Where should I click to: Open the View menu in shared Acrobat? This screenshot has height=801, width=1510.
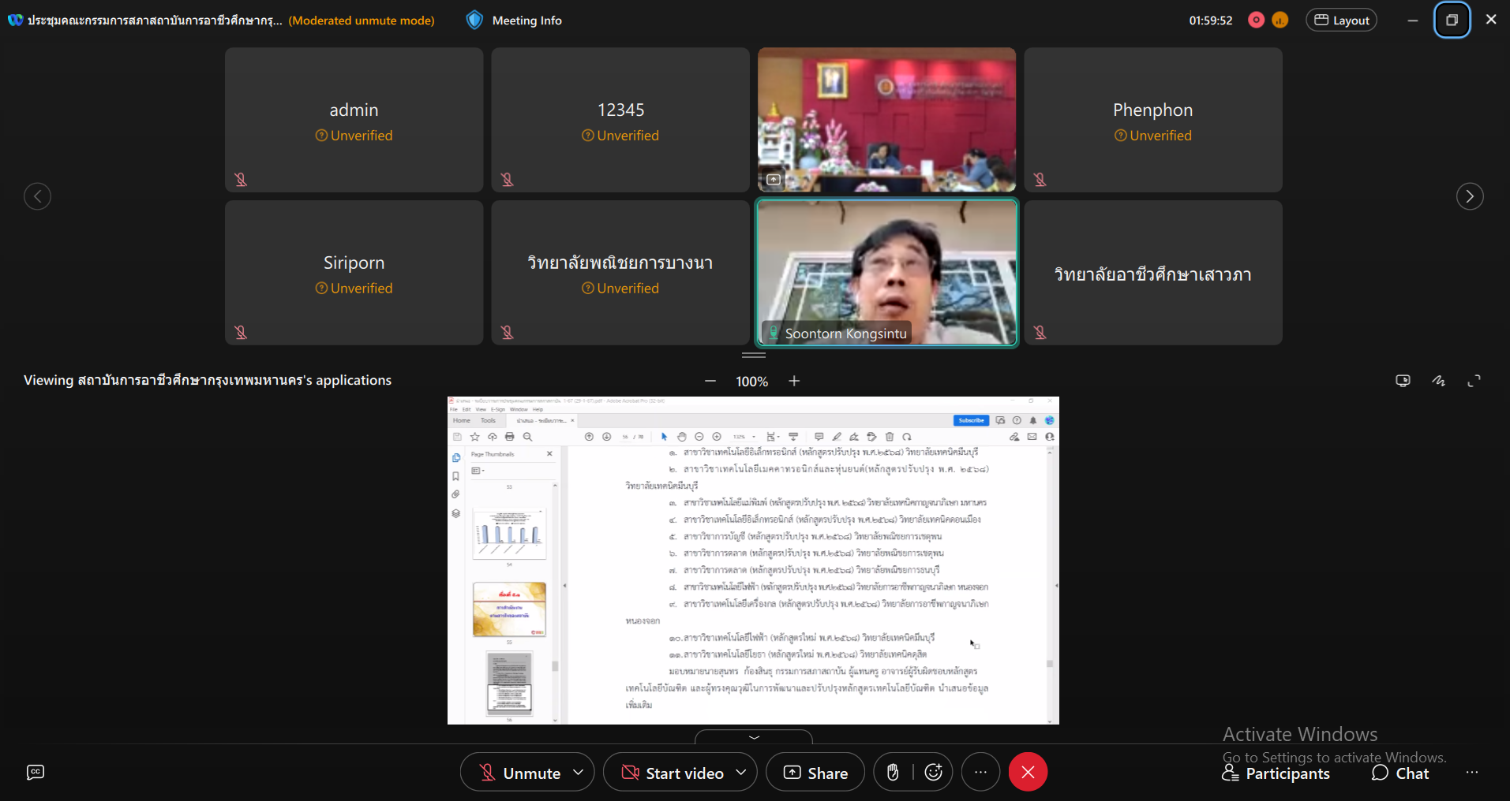pyautogui.click(x=481, y=410)
